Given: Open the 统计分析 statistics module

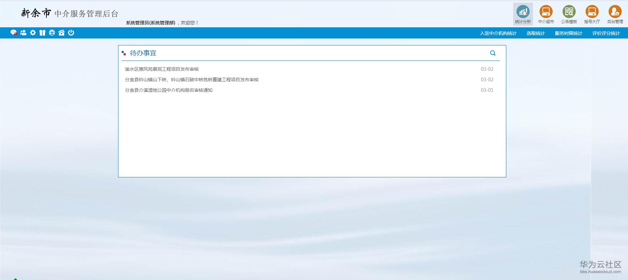Looking at the screenshot, I should pyautogui.click(x=523, y=14).
